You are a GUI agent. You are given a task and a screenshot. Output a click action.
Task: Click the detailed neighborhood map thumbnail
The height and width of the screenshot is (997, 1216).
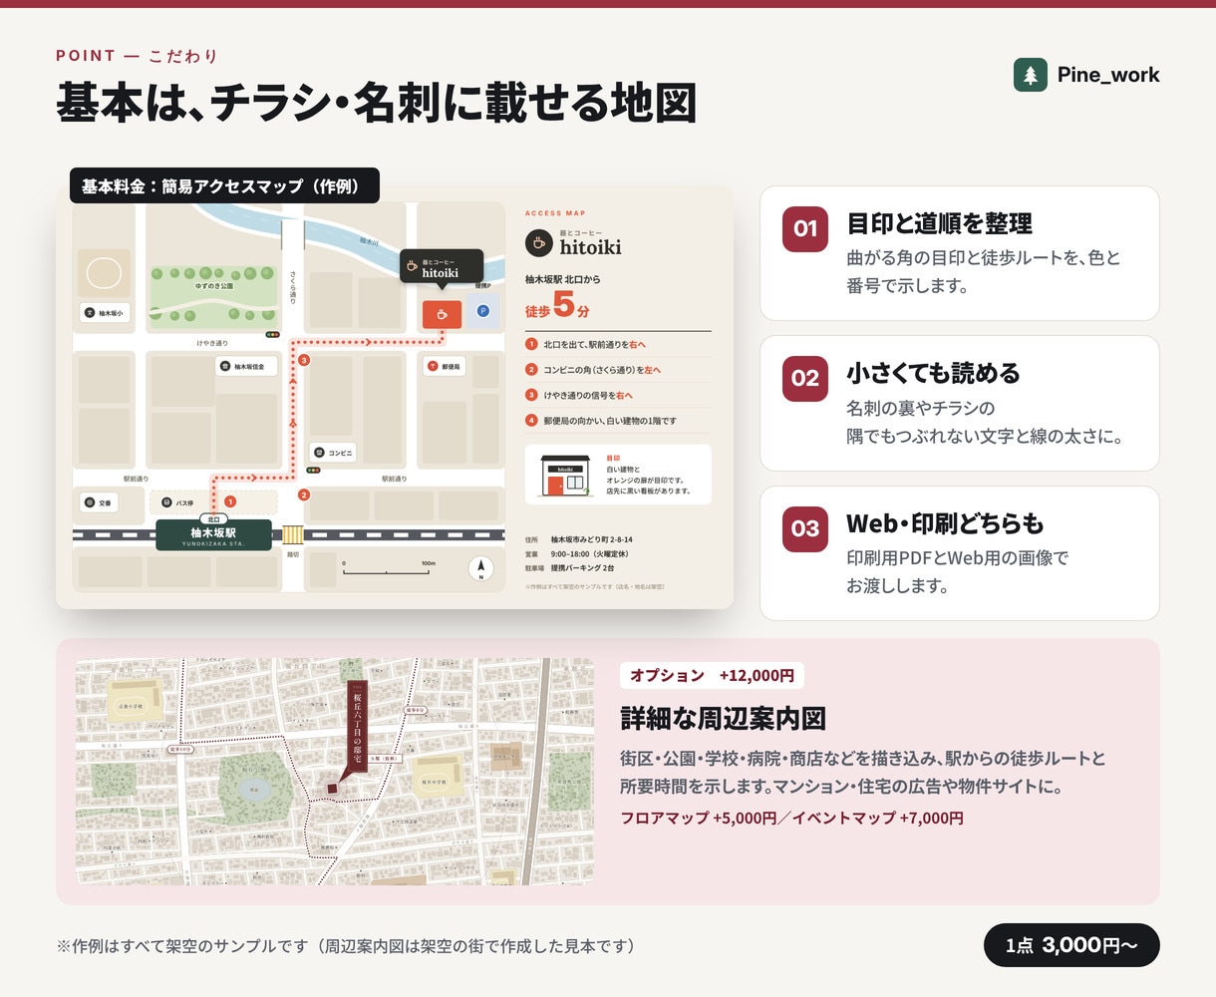click(335, 771)
